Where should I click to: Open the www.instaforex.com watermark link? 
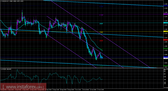point(23,87)
